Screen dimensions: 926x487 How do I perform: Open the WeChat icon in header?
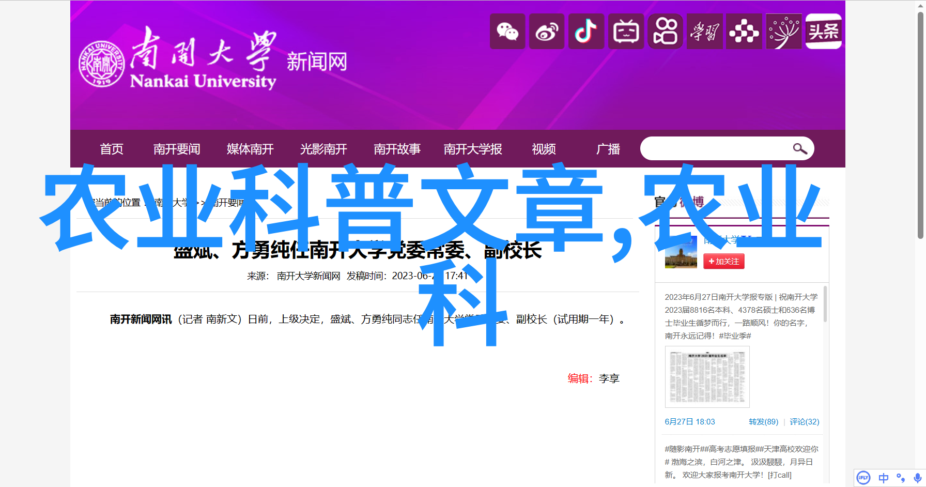[x=507, y=32]
